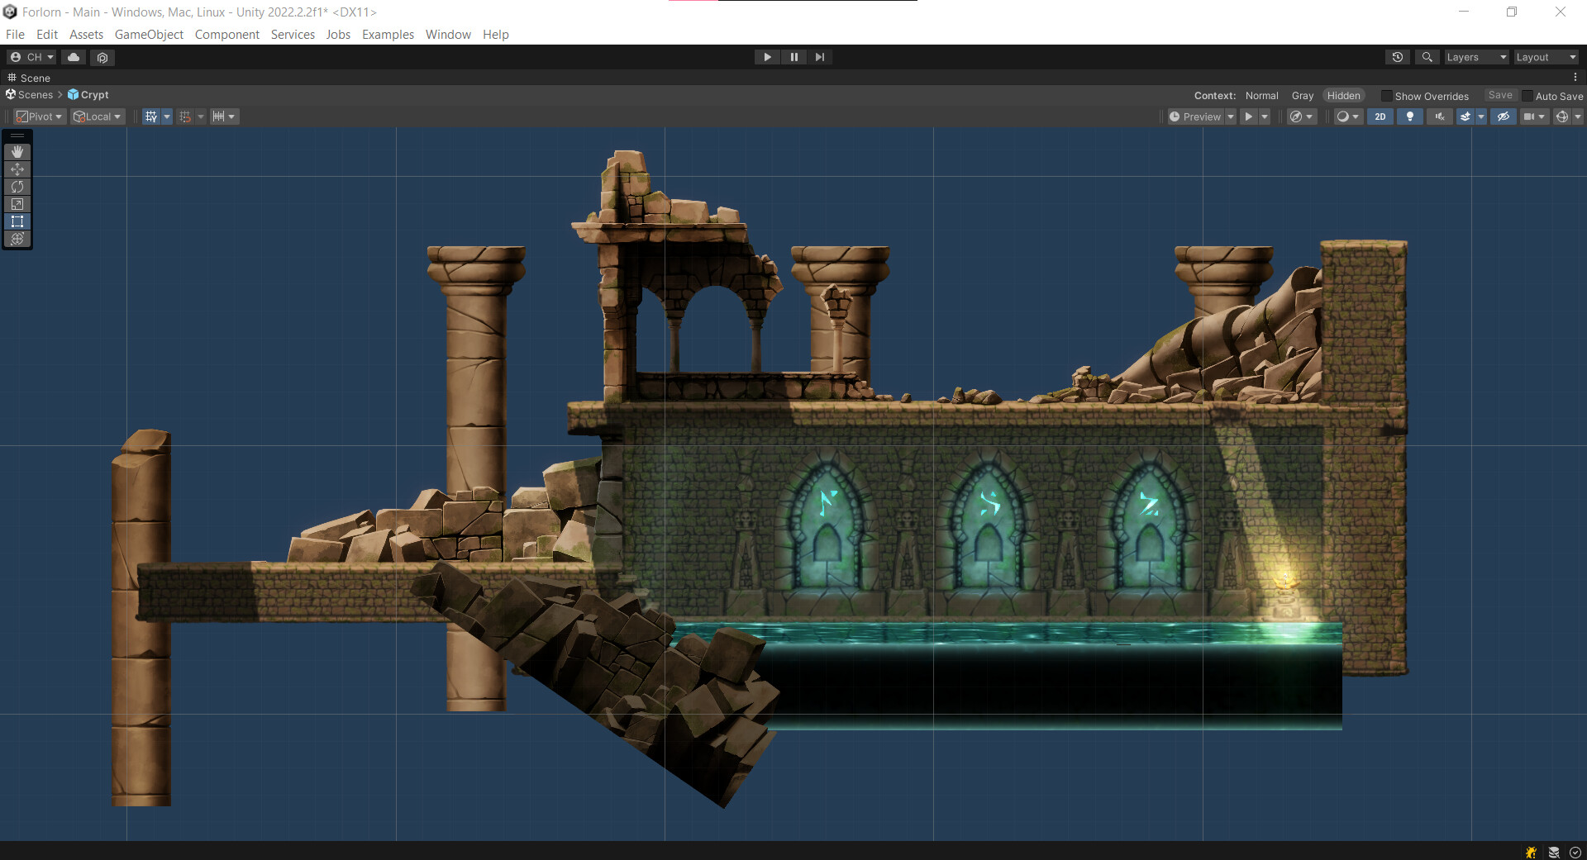This screenshot has height=860, width=1587.
Task: Open the Window menu
Action: pyautogui.click(x=448, y=35)
